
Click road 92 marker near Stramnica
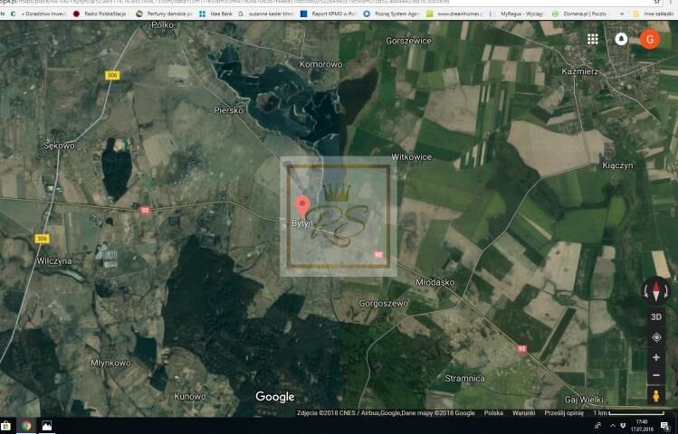(522, 348)
